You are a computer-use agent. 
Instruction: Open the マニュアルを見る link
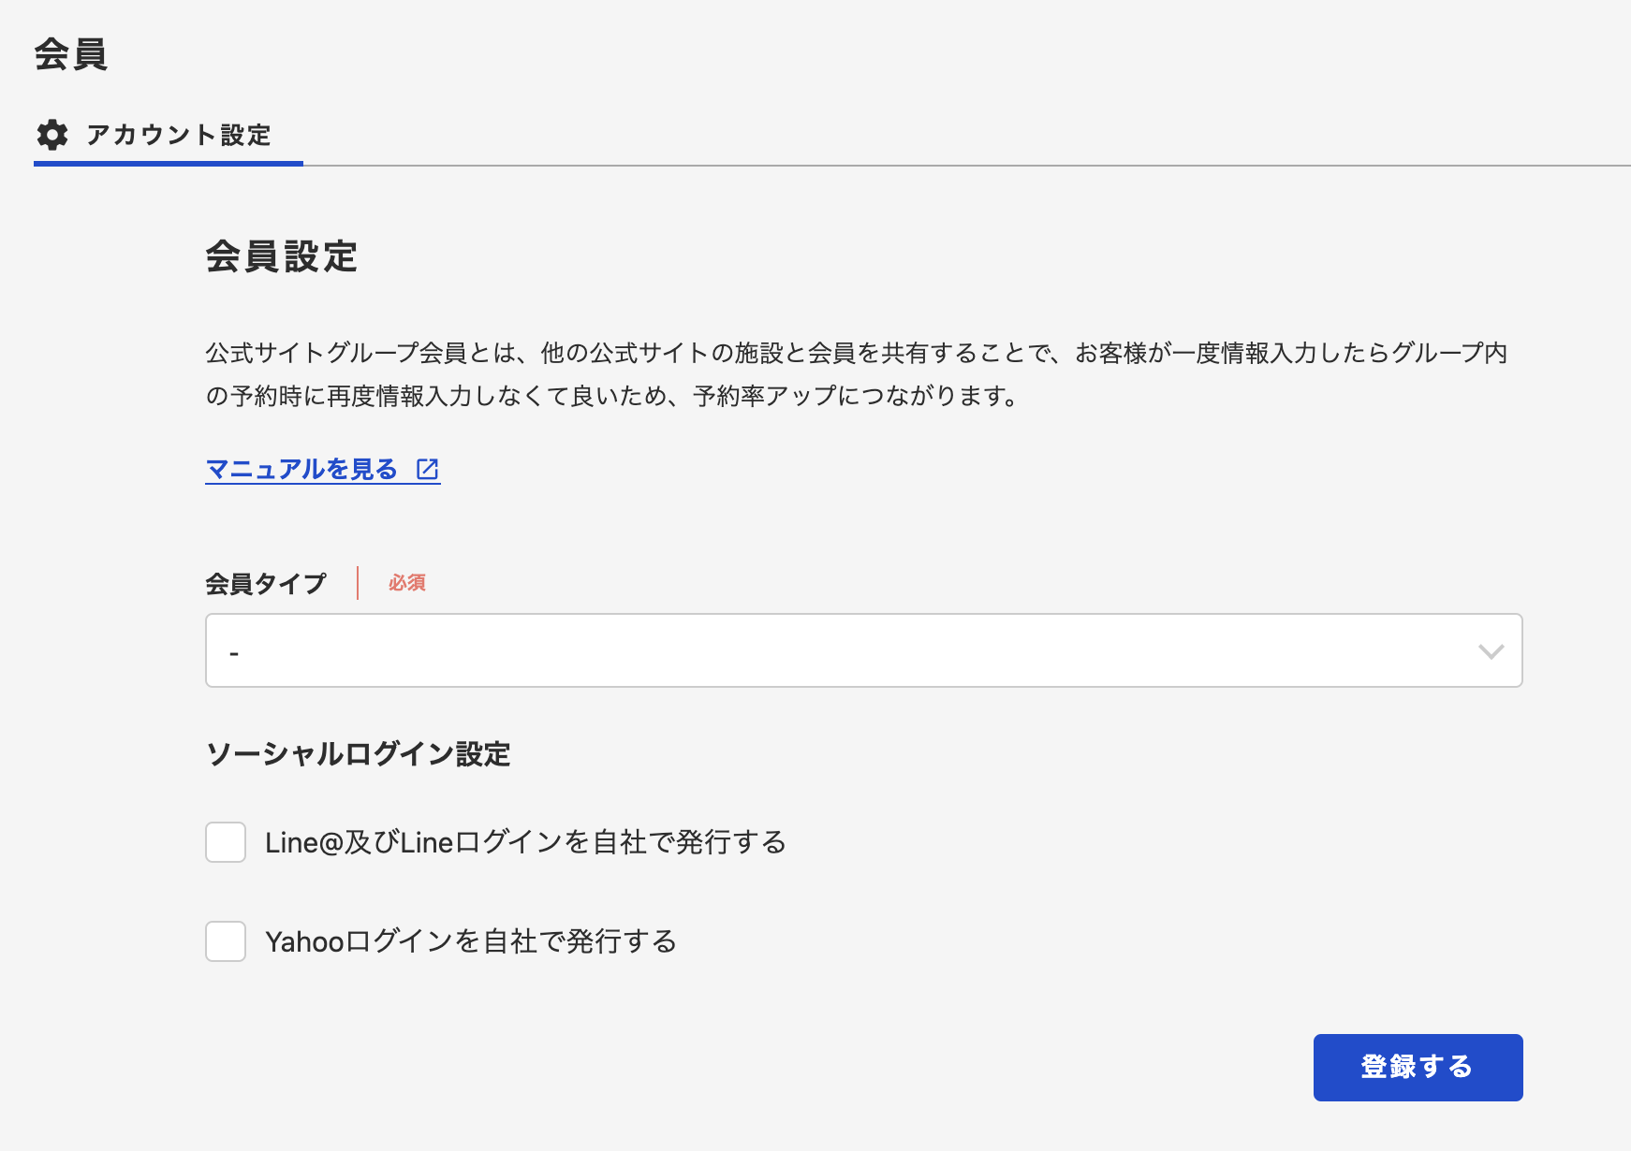point(301,469)
